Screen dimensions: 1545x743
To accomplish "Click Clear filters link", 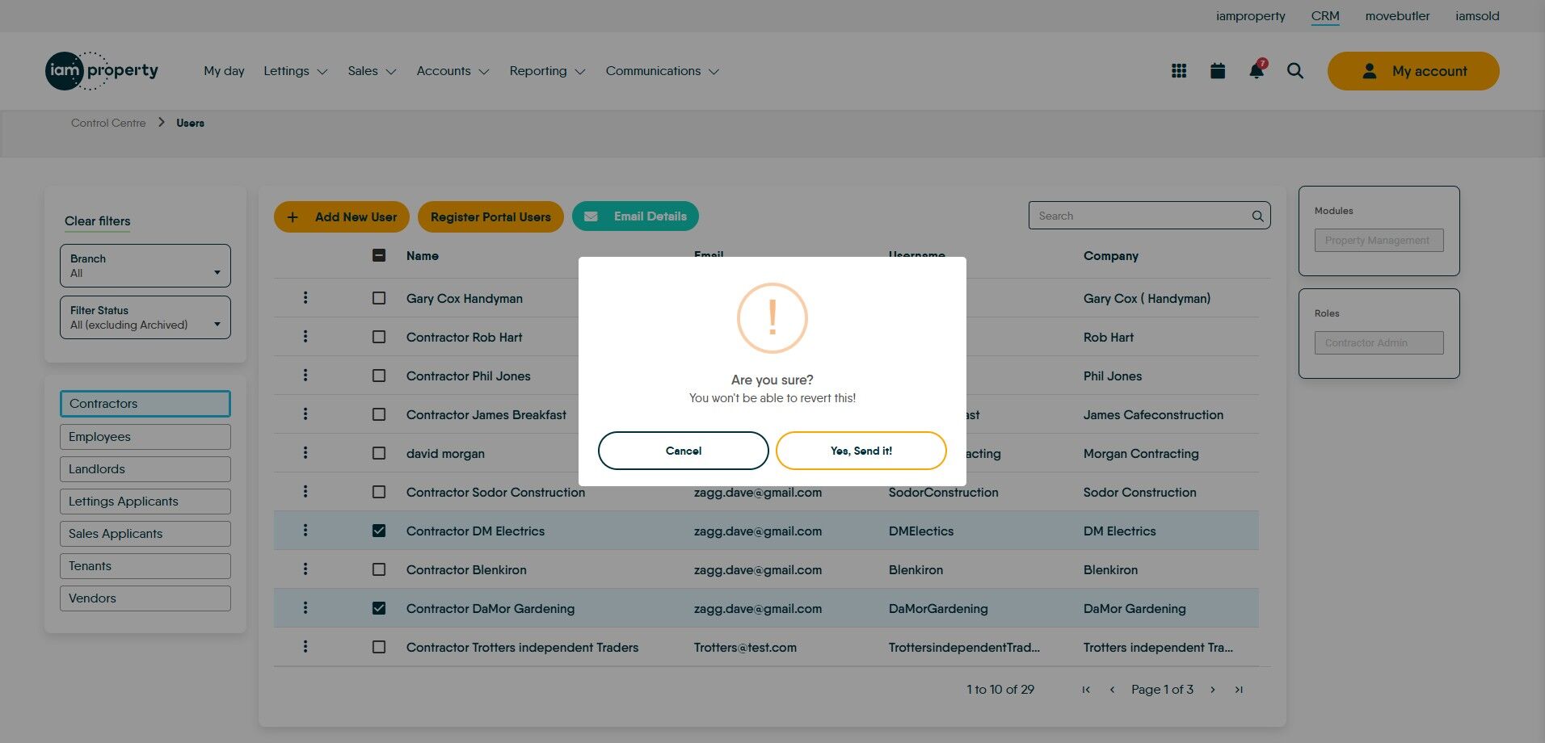I will coord(97,221).
